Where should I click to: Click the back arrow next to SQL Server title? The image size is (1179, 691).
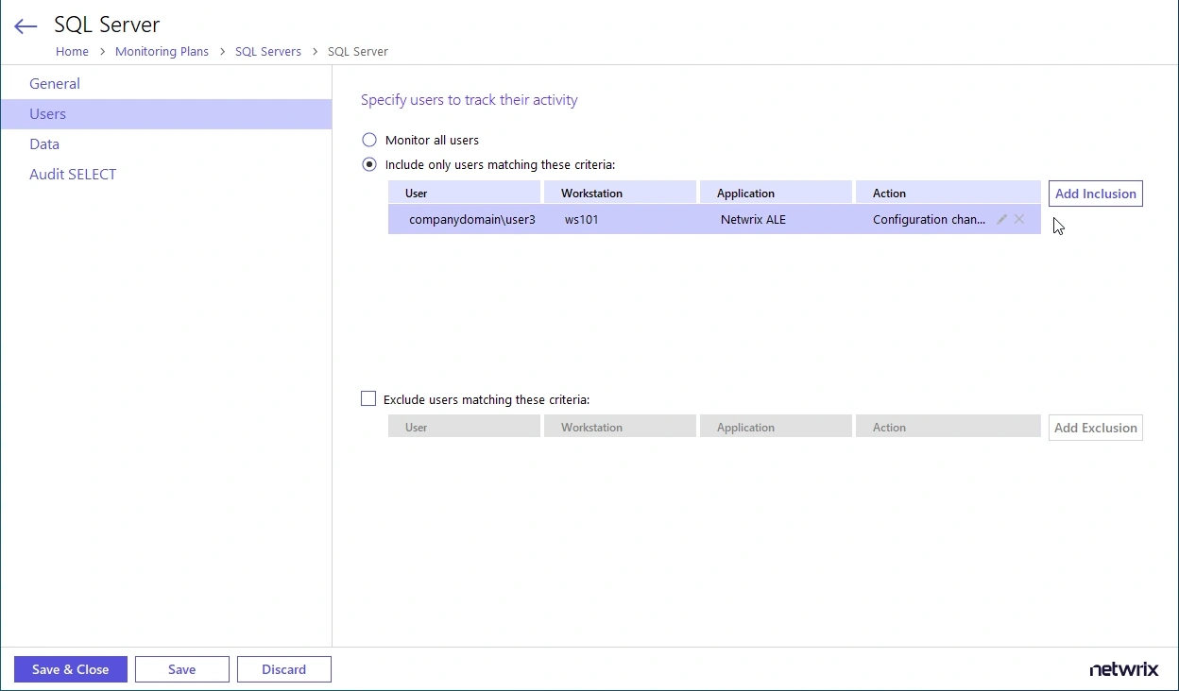click(x=25, y=26)
